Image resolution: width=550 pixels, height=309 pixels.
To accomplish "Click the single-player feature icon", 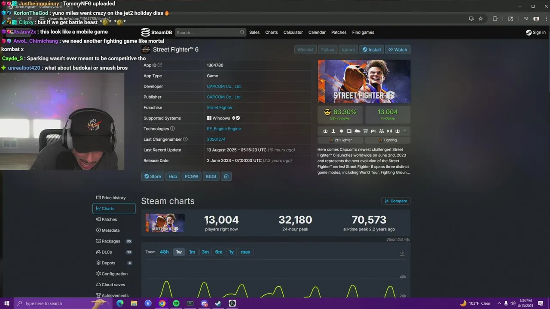I will [333, 131].
